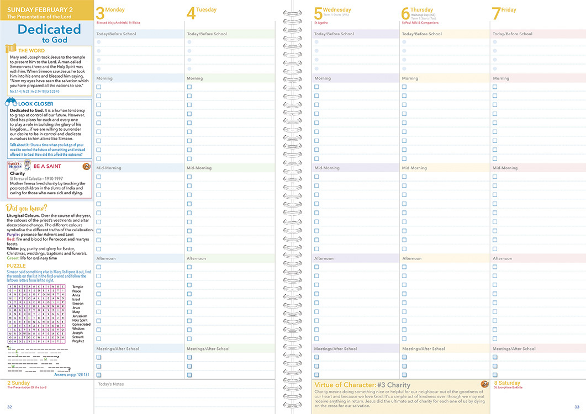Click the Talk about it prompt
Image resolution: width=586 pixels, height=414 pixels.
(47, 150)
